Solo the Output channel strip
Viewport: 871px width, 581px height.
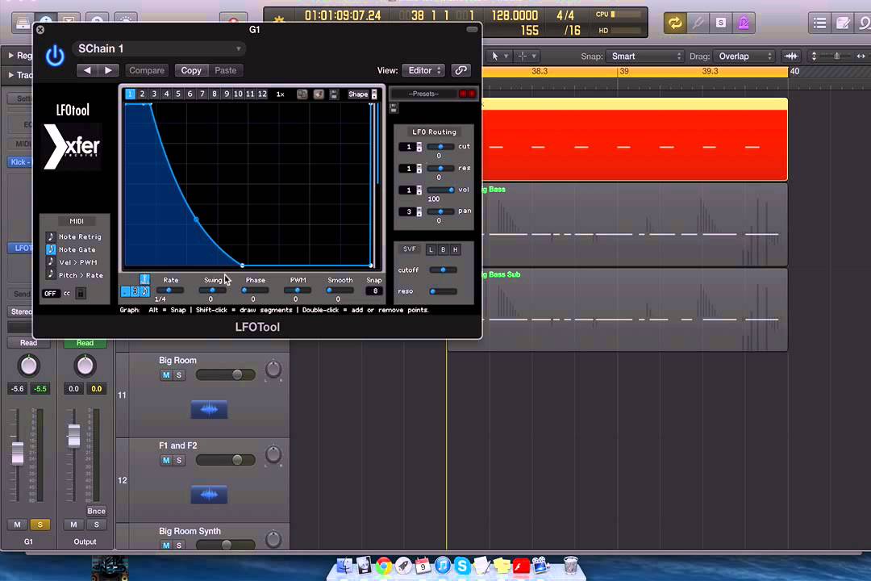pos(97,525)
